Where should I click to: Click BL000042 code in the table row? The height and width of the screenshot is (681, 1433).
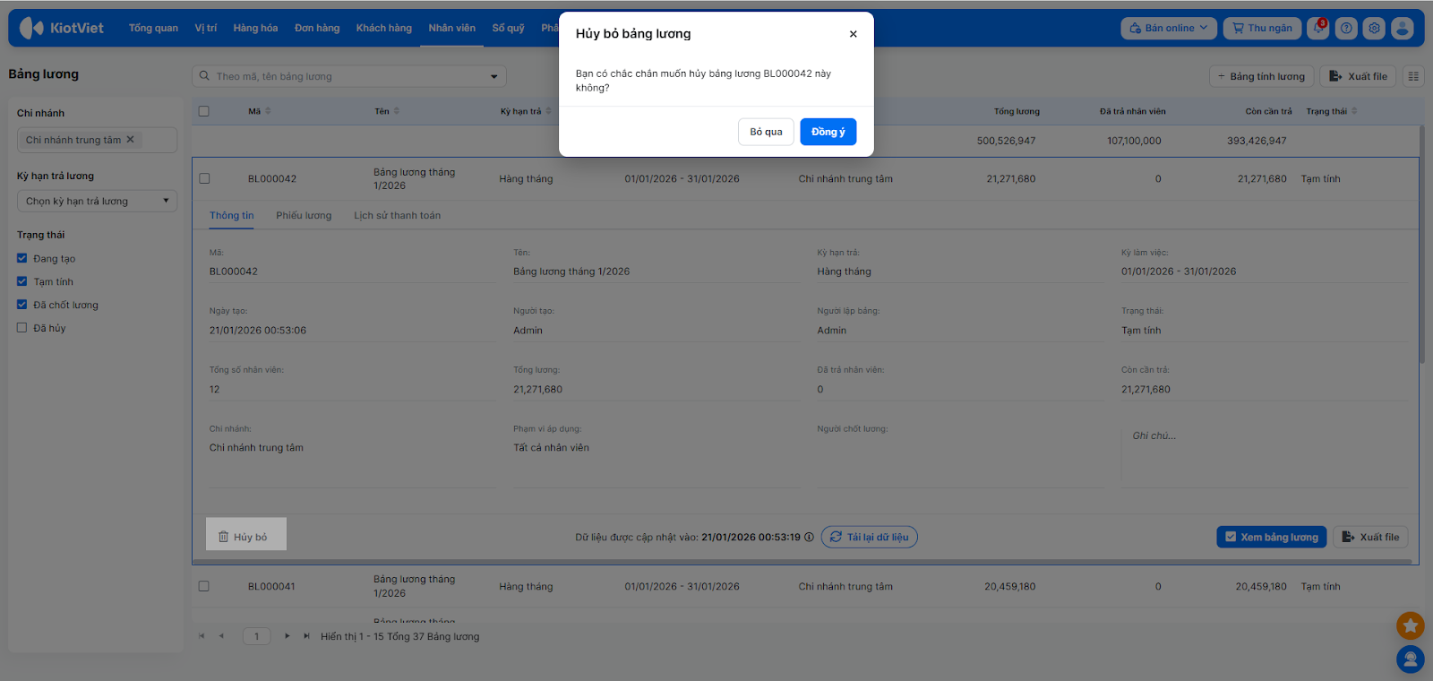click(272, 179)
